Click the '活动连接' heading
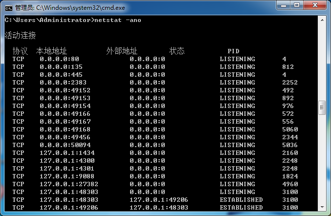The image size is (331, 216). tap(20, 35)
